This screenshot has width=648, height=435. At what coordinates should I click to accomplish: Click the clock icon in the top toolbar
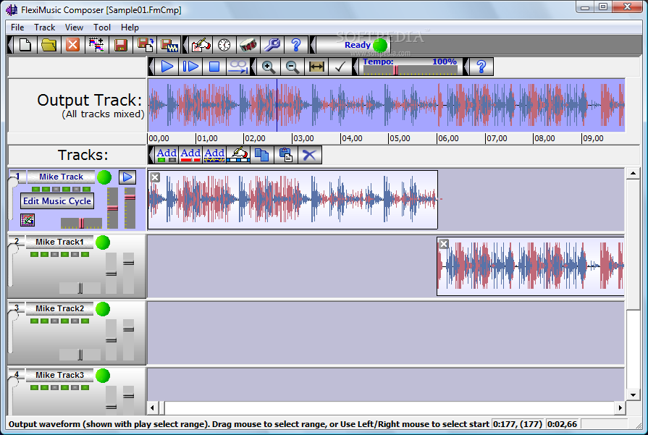[x=224, y=45]
